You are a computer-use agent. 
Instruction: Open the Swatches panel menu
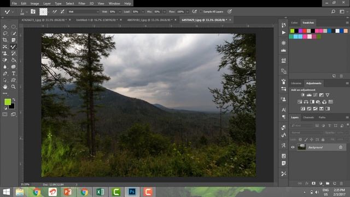click(x=347, y=23)
